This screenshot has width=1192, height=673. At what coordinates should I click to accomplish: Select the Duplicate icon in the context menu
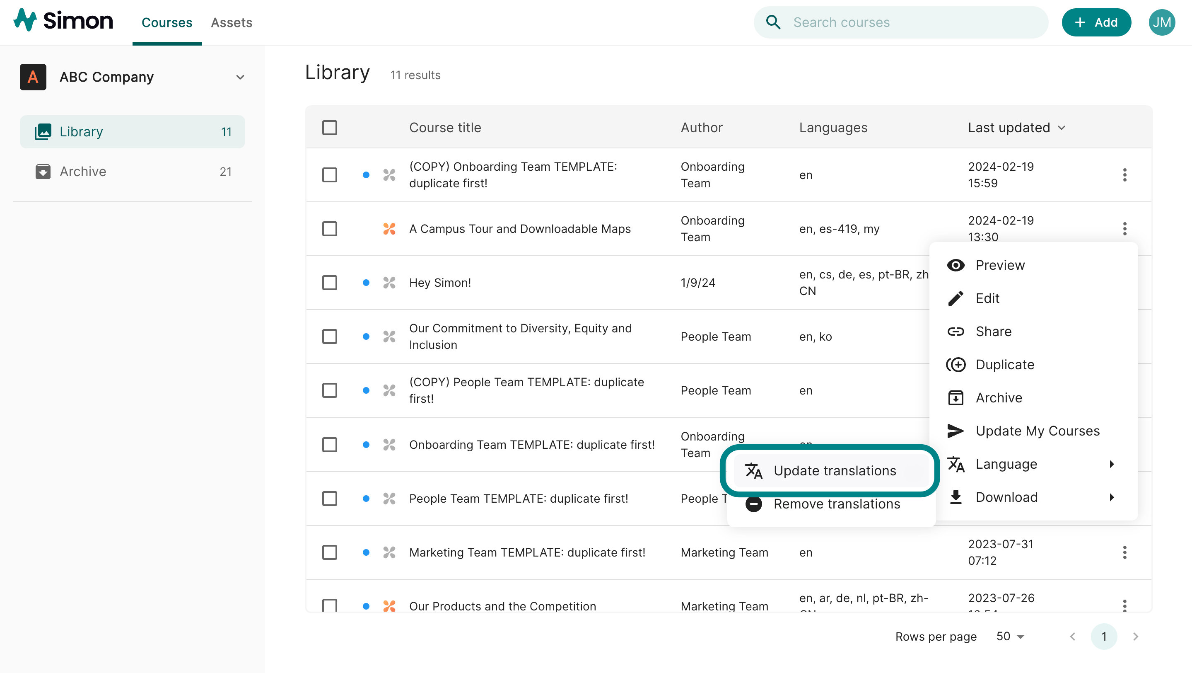(956, 364)
